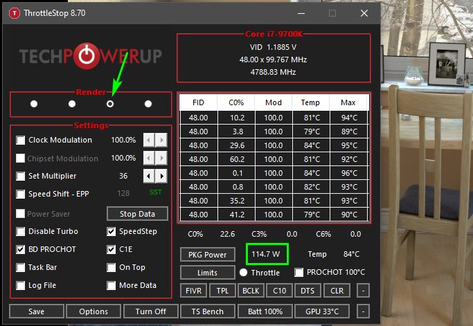This screenshot has width=473, height=326.
Task: Click the Set Multiplier value 36
Action: pos(123,176)
